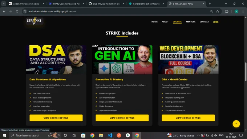Click the DSA + GenAI Combo title
Screen dimensions: 247x139
pyautogui.click(x=174, y=80)
